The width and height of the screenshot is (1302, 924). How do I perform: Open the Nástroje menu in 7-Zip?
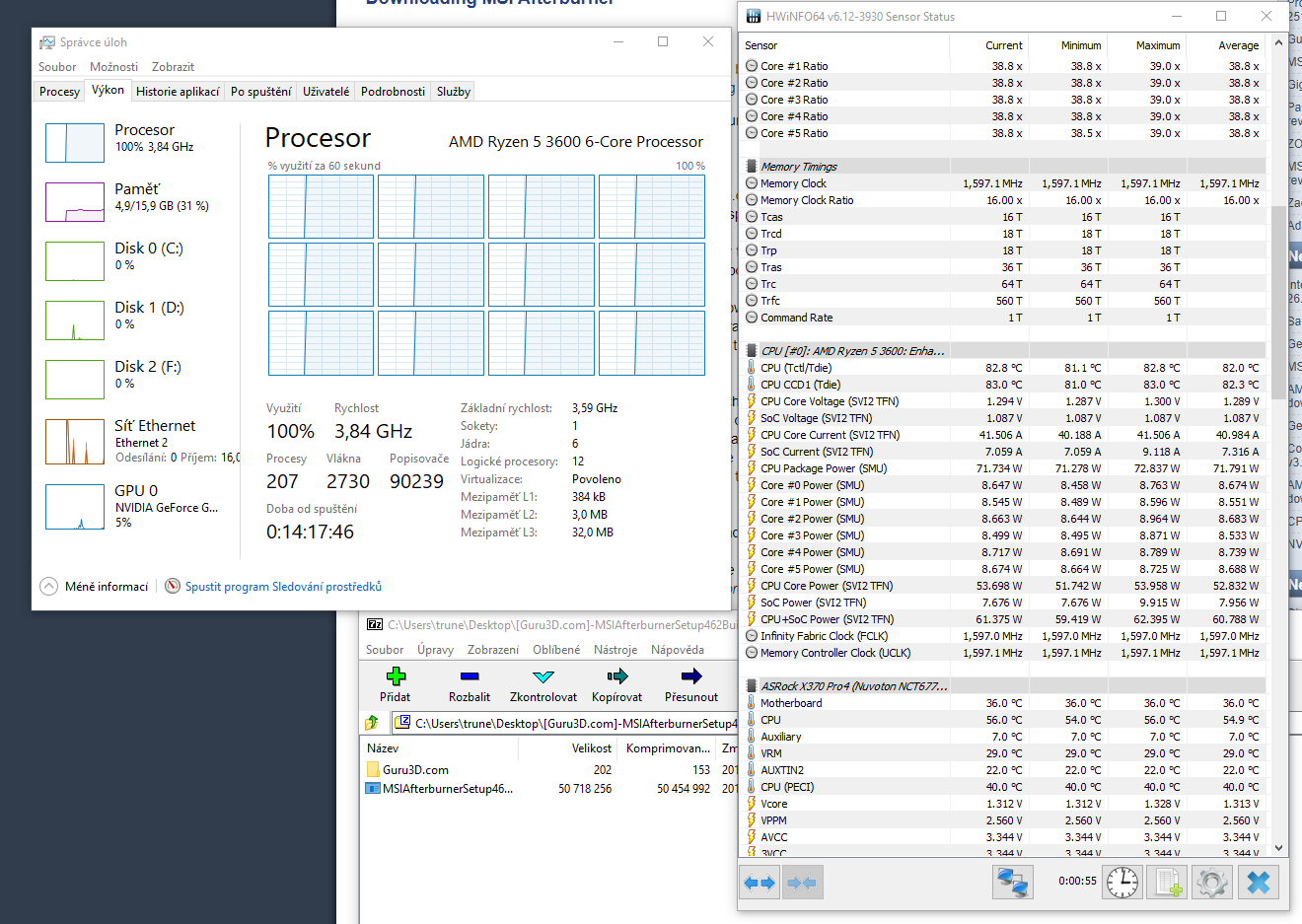point(615,650)
